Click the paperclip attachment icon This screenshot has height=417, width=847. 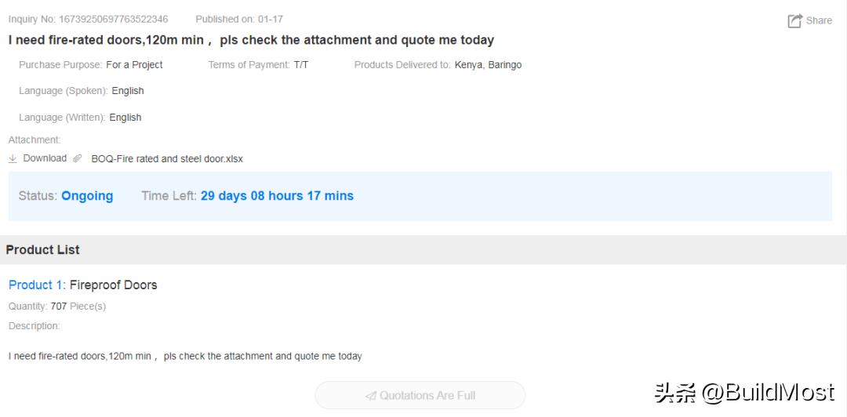pyautogui.click(x=77, y=158)
